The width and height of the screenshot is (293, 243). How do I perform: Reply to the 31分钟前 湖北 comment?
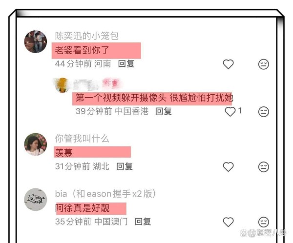coord(125,166)
